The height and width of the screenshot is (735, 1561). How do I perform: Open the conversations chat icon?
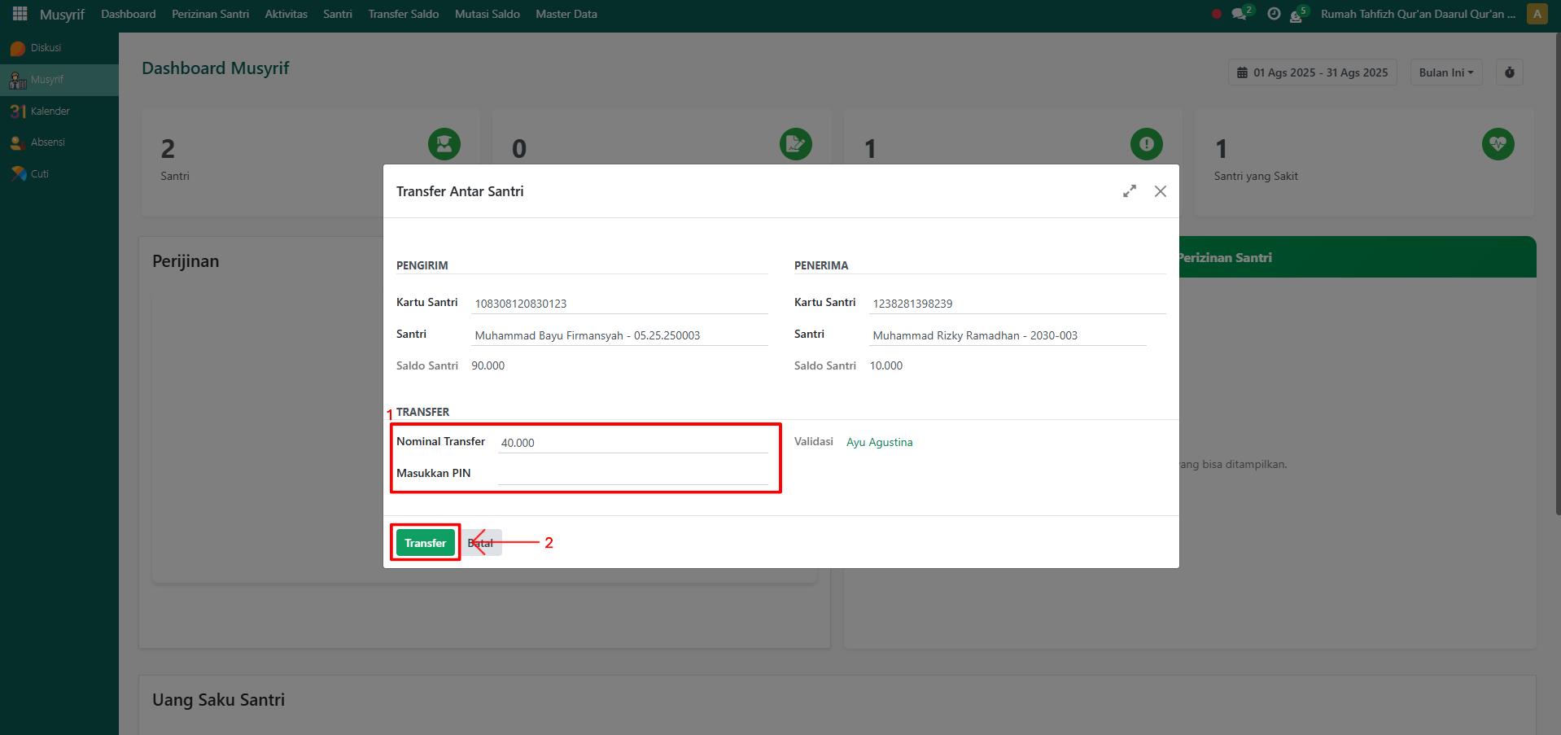click(x=1240, y=14)
